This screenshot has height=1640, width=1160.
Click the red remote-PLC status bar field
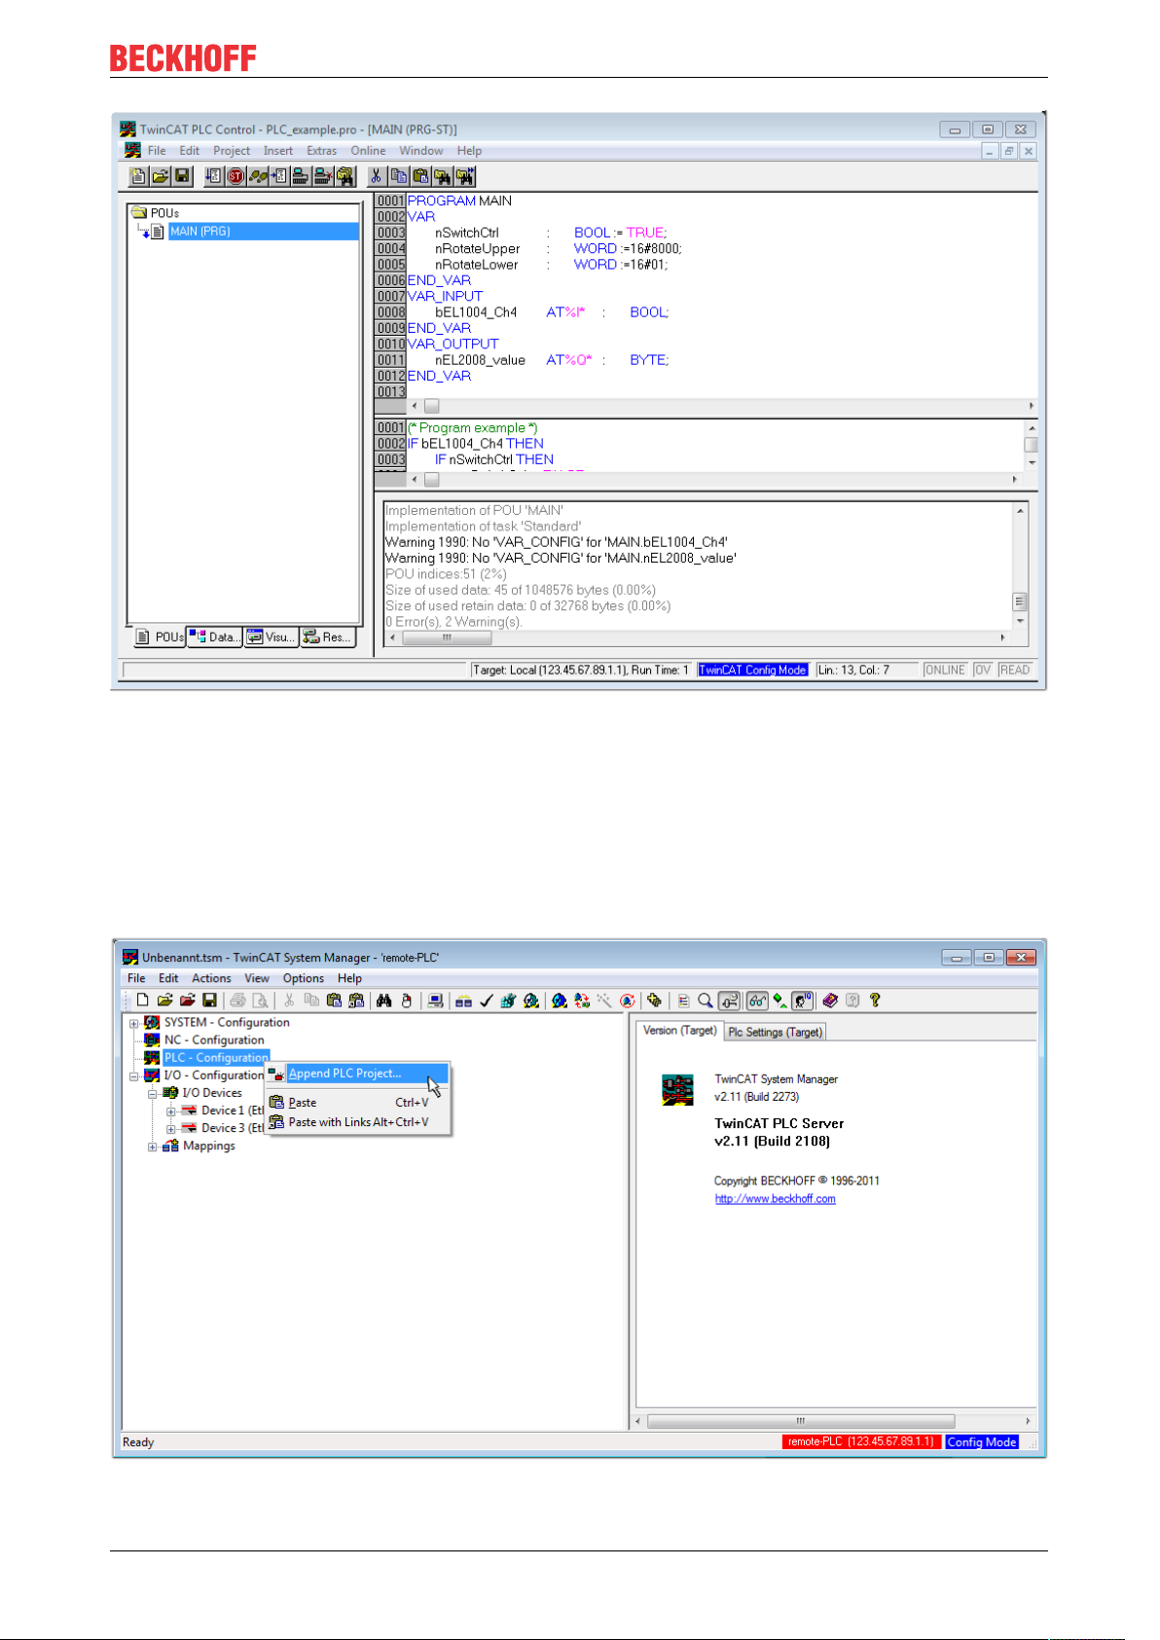[861, 1442]
